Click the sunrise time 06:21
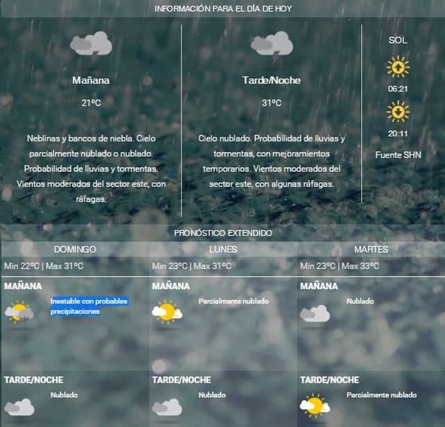 [x=398, y=89]
